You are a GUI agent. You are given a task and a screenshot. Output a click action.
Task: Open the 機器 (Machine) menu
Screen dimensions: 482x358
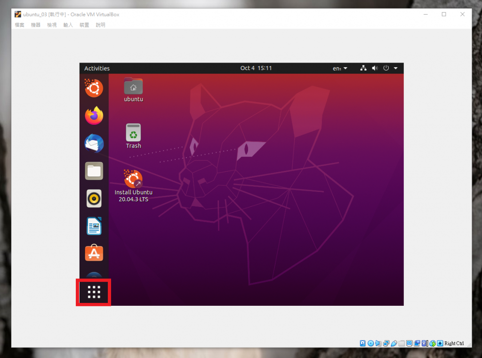pyautogui.click(x=36, y=25)
